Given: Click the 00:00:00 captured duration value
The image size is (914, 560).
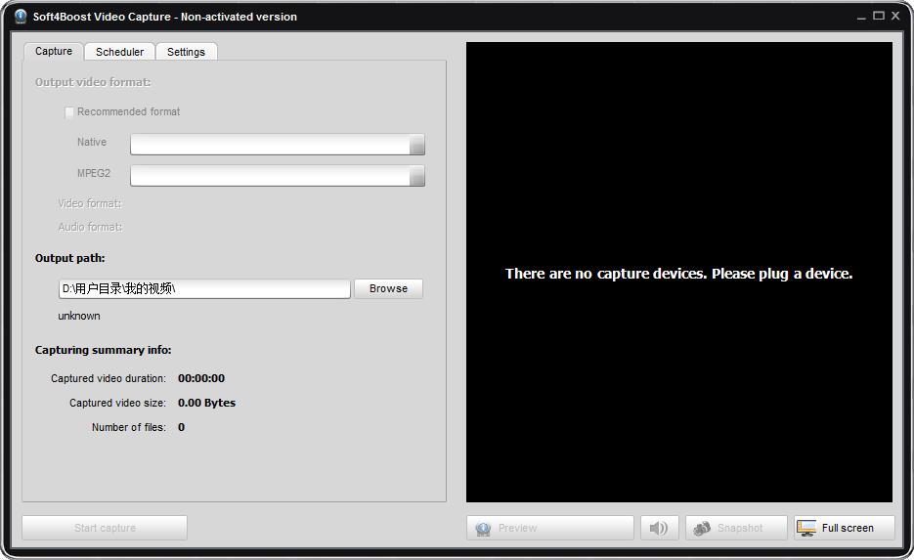Looking at the screenshot, I should 201,378.
